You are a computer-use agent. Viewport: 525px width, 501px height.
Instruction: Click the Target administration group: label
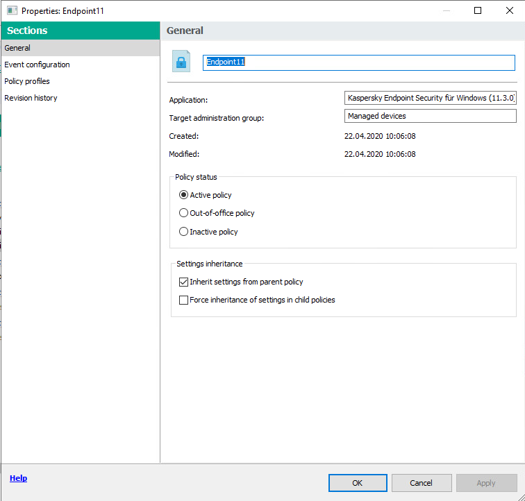(x=216, y=118)
